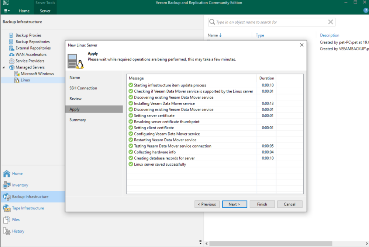Click the search magnifier icon
Viewport: 369px width, 247px height.
[x=212, y=22]
